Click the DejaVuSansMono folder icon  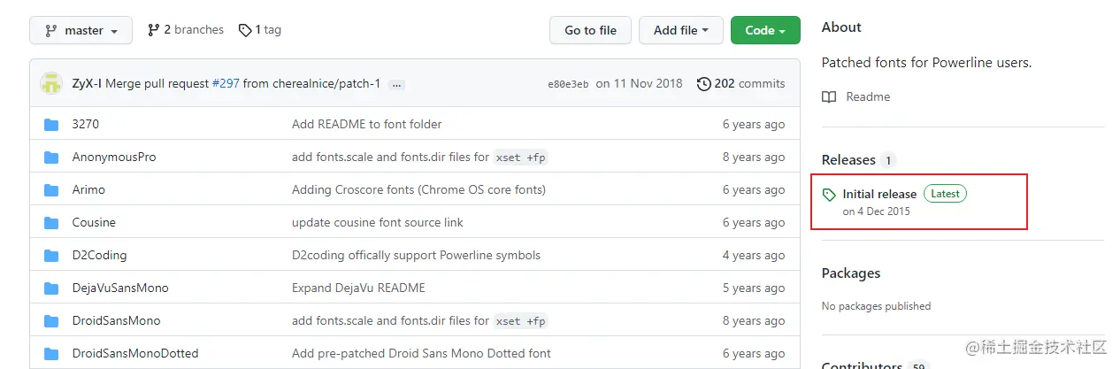(51, 288)
